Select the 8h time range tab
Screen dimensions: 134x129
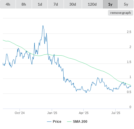[x=24, y=4]
